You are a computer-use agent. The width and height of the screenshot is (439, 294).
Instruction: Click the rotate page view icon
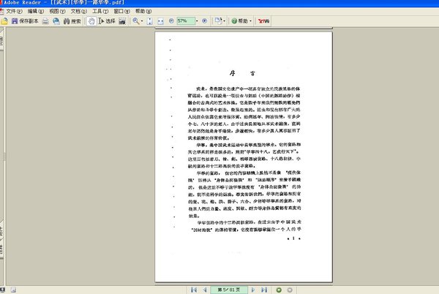click(218, 21)
